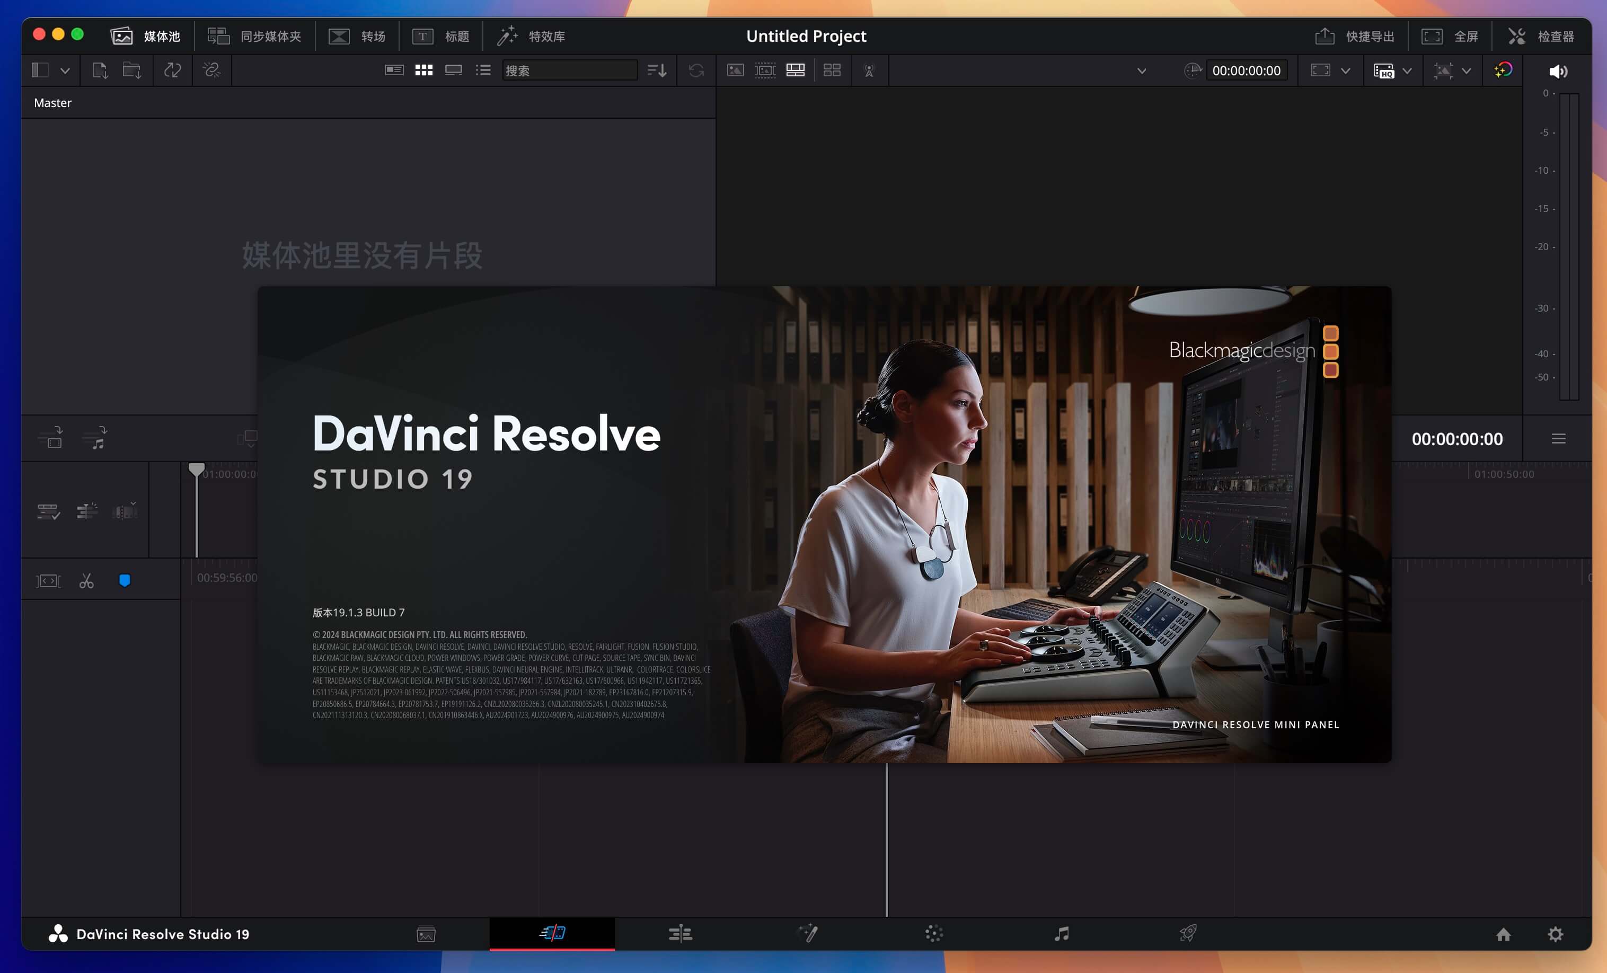Screen dimensions: 1607x973
Task: Click the timecode clock icon above the viewer
Action: click(x=1192, y=70)
